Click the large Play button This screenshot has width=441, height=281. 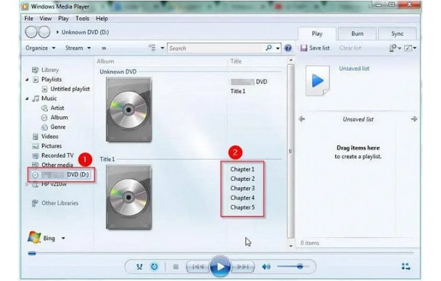pos(220,266)
